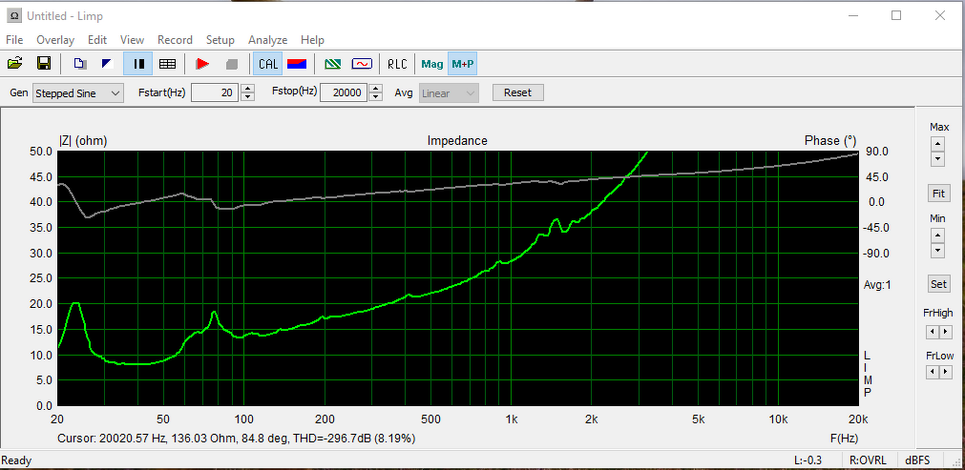Open the Overlay menu
Viewport: 965px width, 470px height.
[54, 40]
